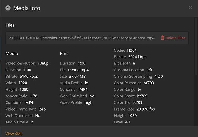The image size is (198, 137).
Task: Click the red trash can icon
Action: (x=162, y=38)
